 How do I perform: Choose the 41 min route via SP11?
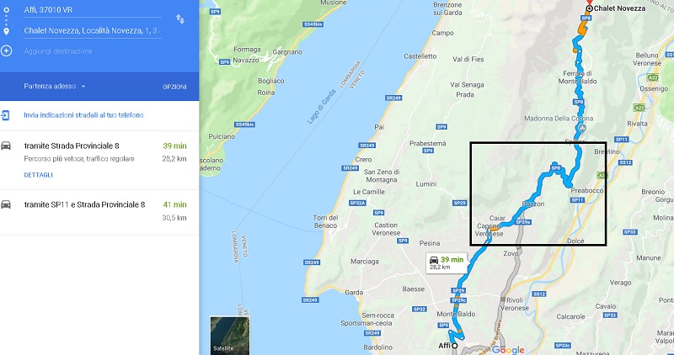[x=99, y=212]
